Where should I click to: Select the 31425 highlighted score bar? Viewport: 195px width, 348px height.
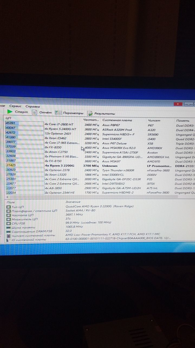(x=24, y=165)
